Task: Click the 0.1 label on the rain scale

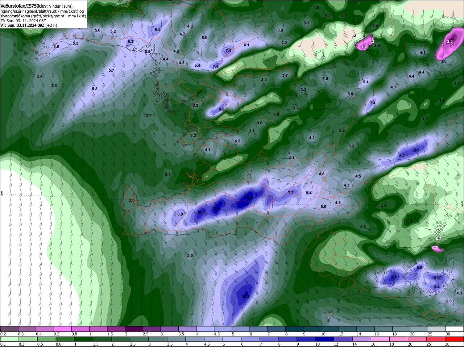Action: click(x=3, y=344)
